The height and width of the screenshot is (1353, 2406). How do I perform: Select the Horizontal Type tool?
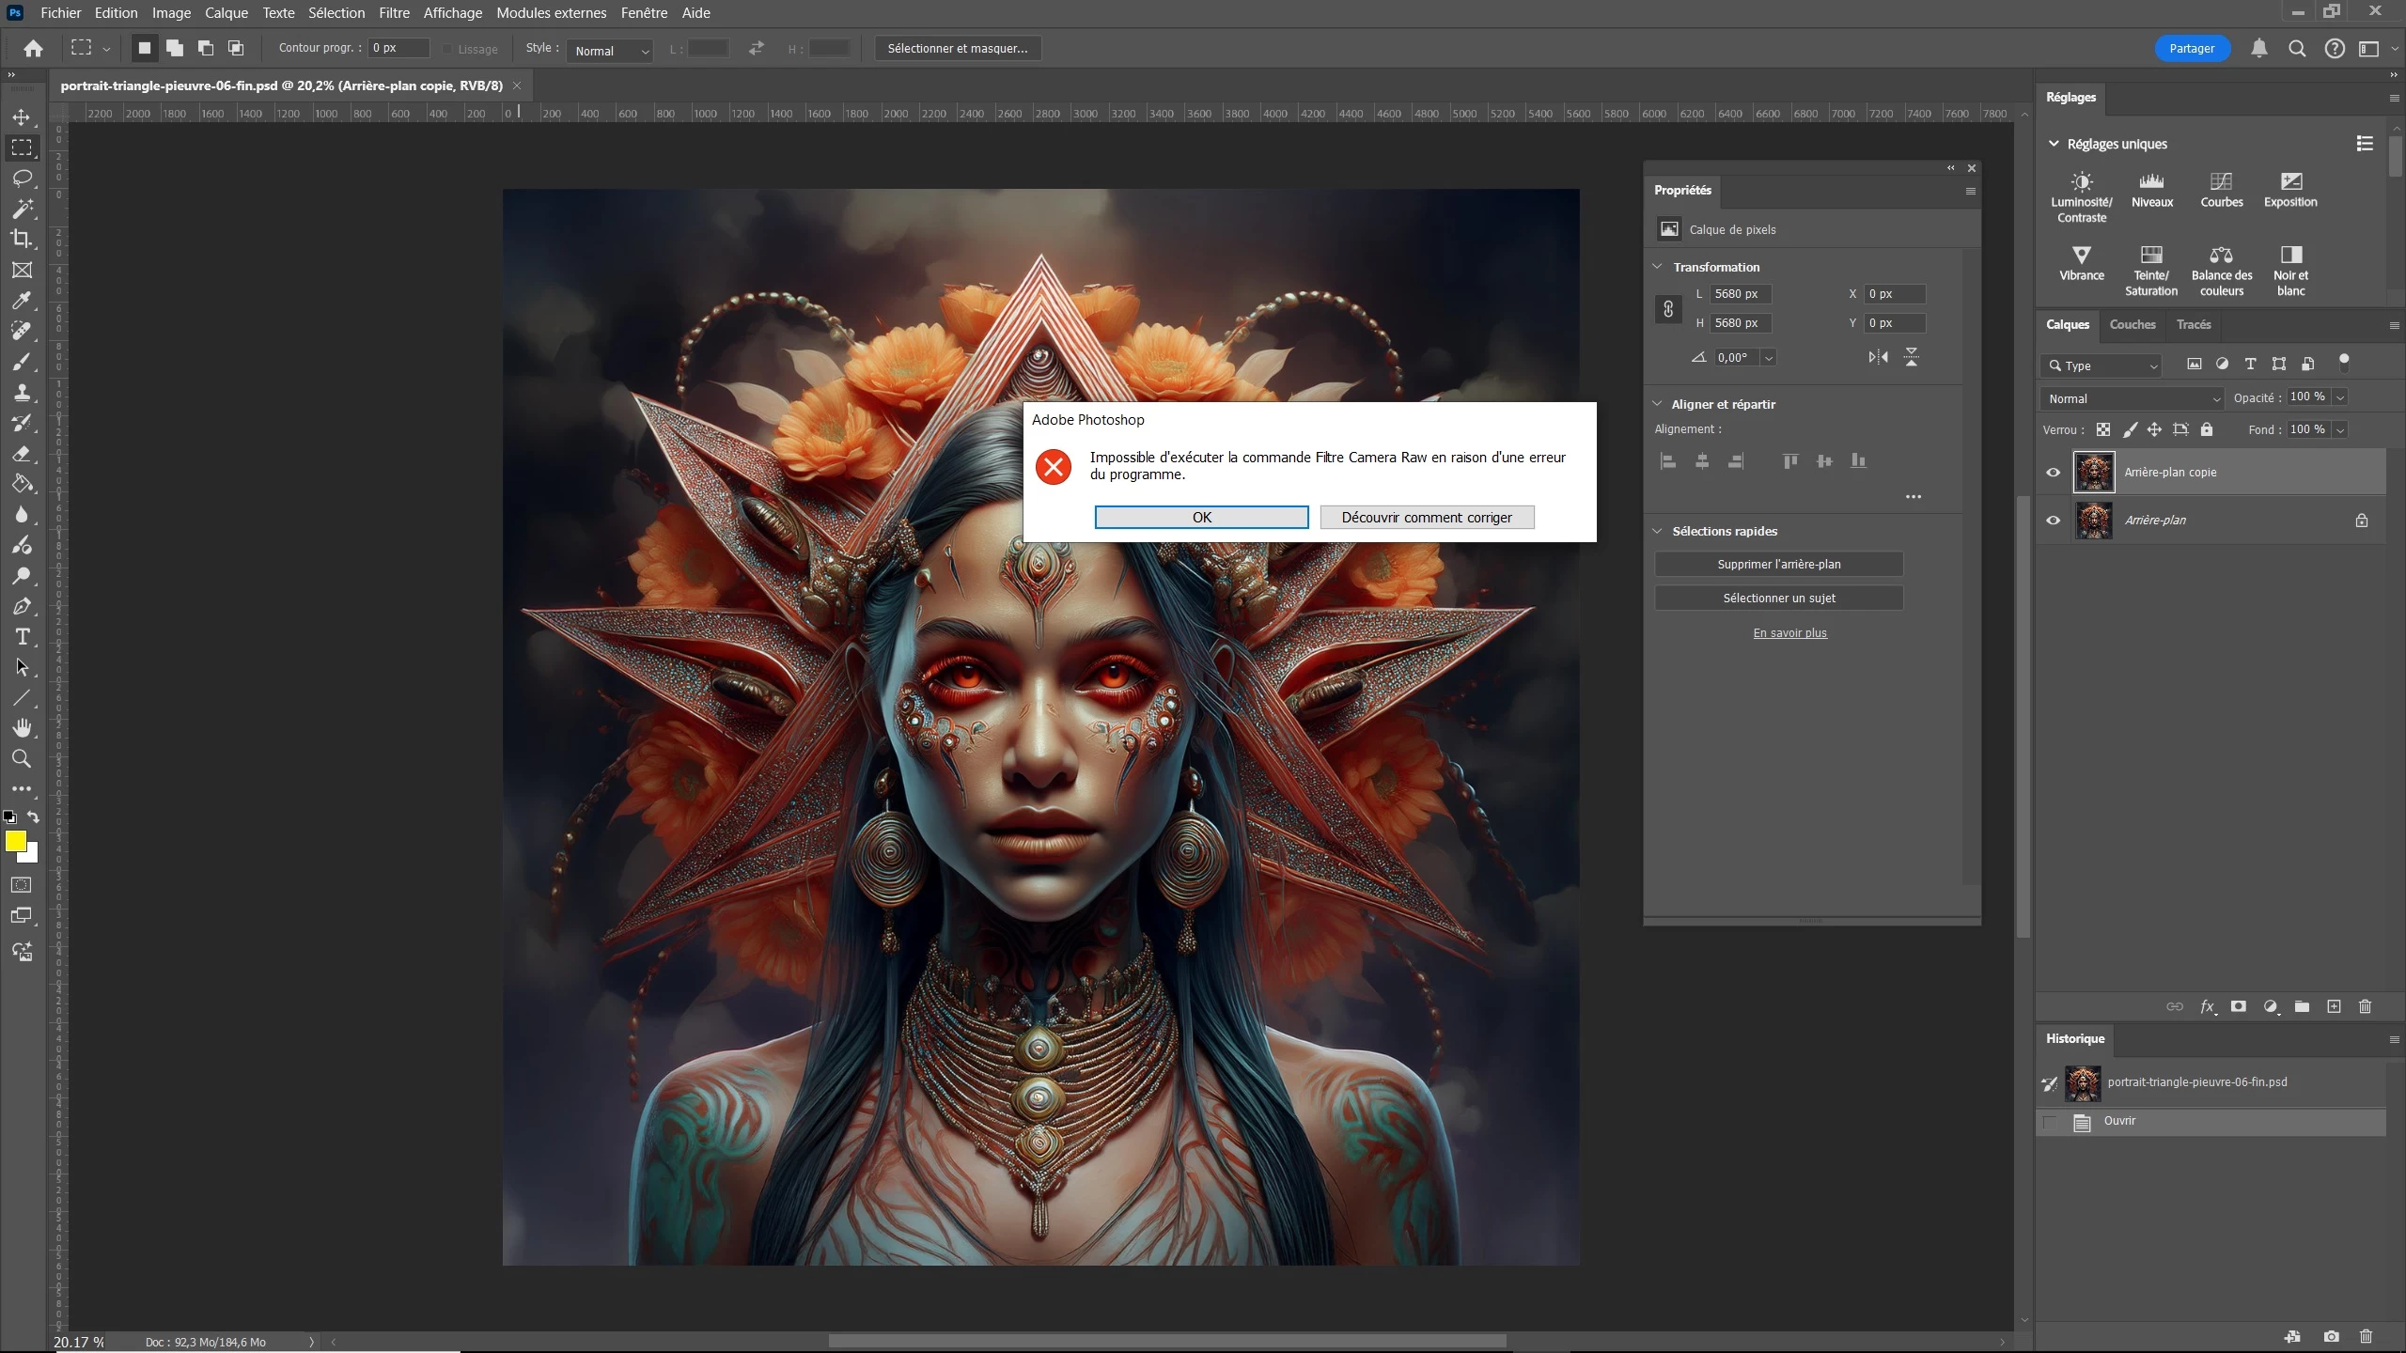pos(22,637)
